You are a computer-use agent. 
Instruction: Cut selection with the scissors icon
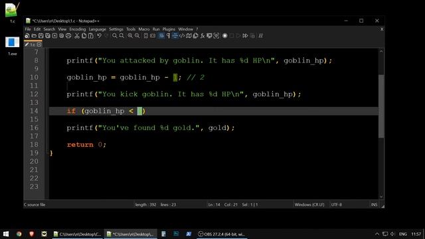[77, 36]
